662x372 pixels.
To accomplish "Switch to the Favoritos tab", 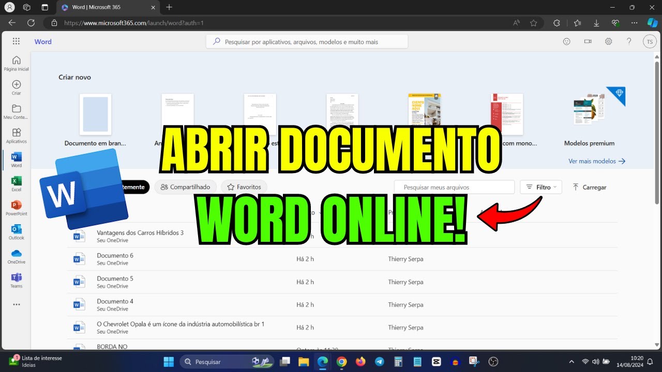I will pos(244,187).
